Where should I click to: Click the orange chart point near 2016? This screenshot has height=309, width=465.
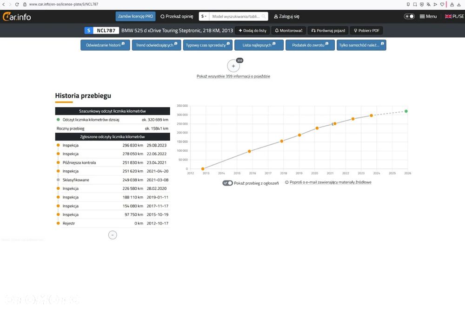point(249,151)
